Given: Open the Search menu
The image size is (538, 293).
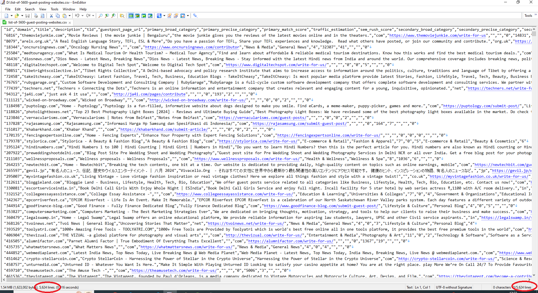Looking at the screenshot, I should pyautogui.click(x=30, y=9).
